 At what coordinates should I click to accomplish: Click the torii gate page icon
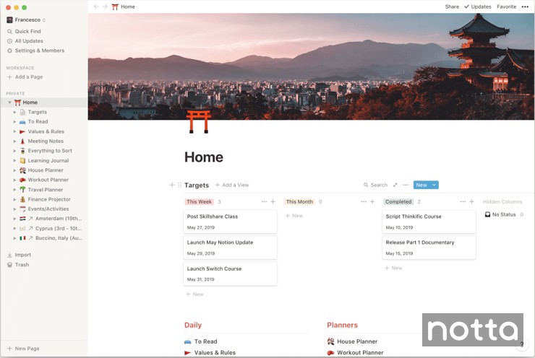199,121
